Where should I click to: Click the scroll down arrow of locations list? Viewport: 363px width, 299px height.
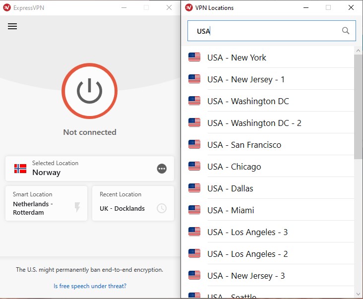pyautogui.click(x=358, y=294)
